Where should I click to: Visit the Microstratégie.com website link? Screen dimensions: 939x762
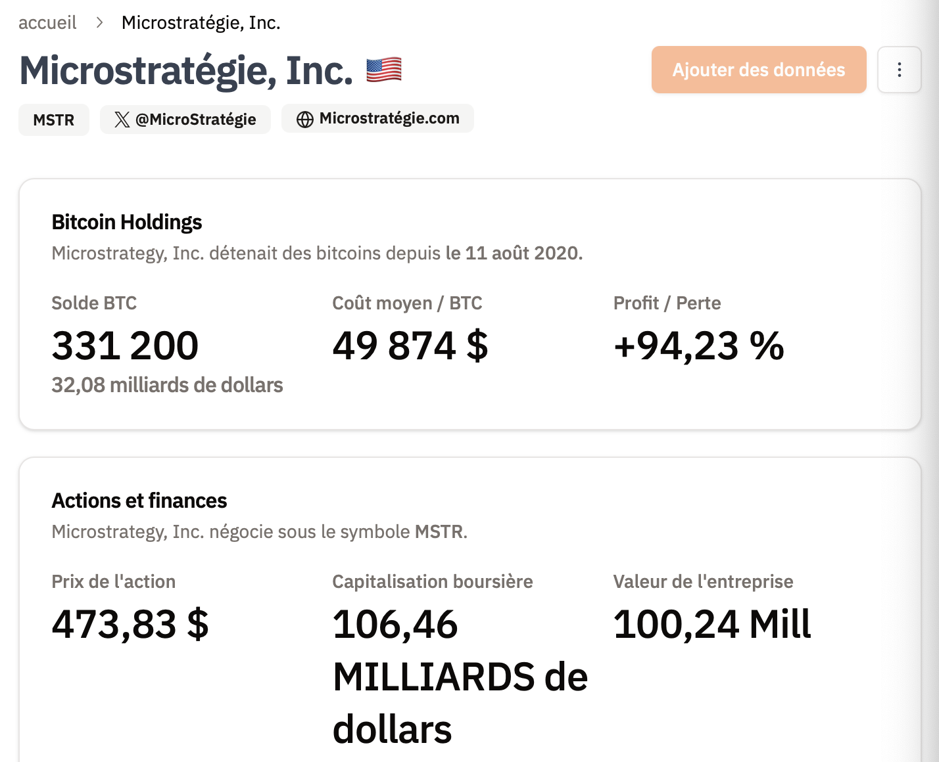point(389,119)
